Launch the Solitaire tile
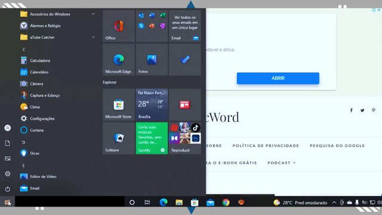The image size is (382, 215). click(x=119, y=138)
